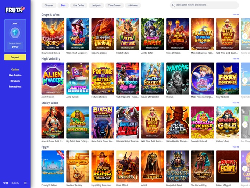Click the yellow Deposit button

(15, 57)
